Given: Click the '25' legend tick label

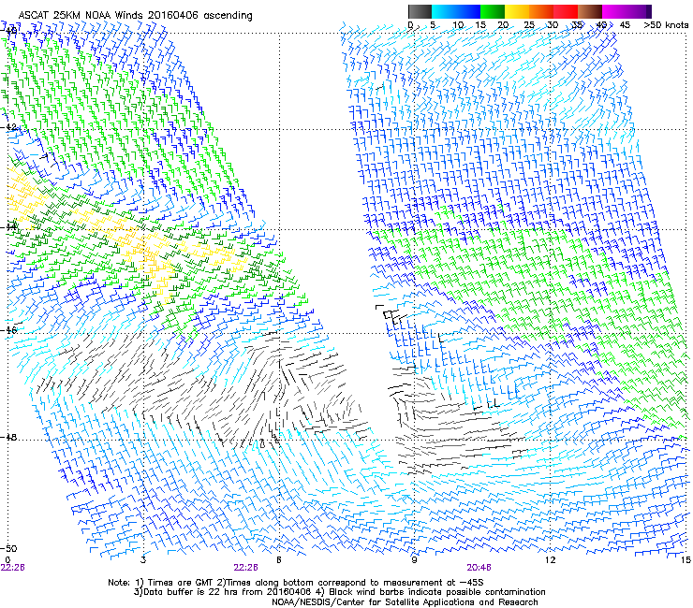Looking at the screenshot, I should click(529, 25).
